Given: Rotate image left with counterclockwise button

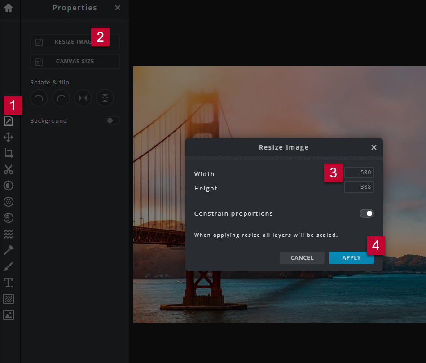Looking at the screenshot, I should [39, 98].
